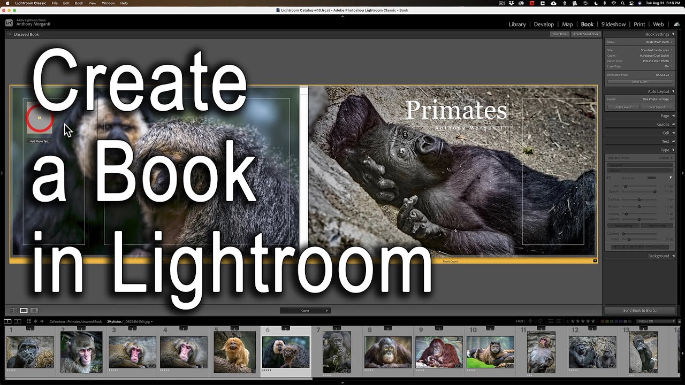Toggle Logo Page On setting
This screenshot has width=685, height=385.
pyautogui.click(x=667, y=66)
